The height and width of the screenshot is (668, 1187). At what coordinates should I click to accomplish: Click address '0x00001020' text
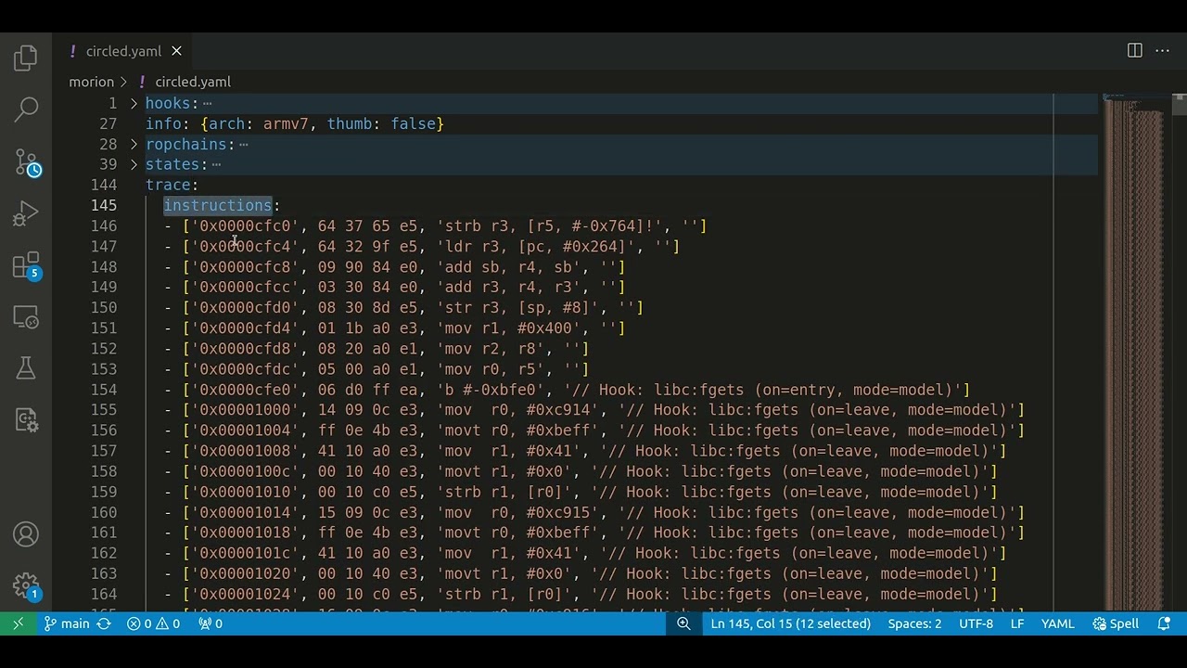pos(245,573)
